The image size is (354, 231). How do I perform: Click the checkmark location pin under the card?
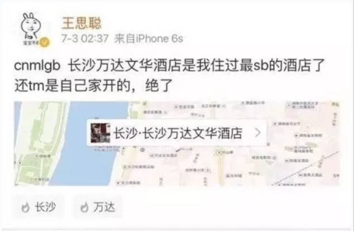click(x=178, y=150)
